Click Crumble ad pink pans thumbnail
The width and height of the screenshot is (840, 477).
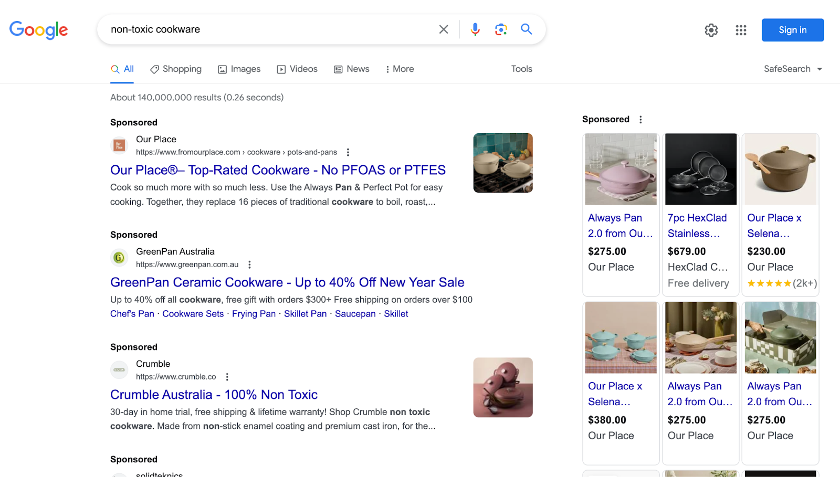(x=503, y=388)
